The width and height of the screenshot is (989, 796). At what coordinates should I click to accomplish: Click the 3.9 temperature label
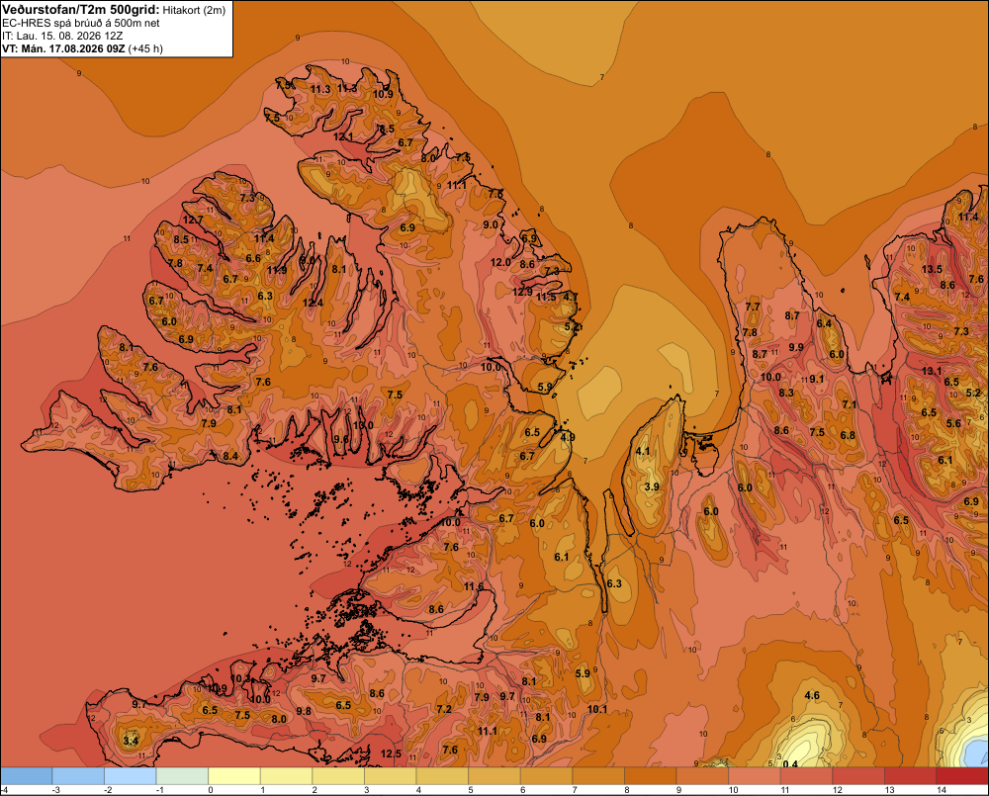652,486
